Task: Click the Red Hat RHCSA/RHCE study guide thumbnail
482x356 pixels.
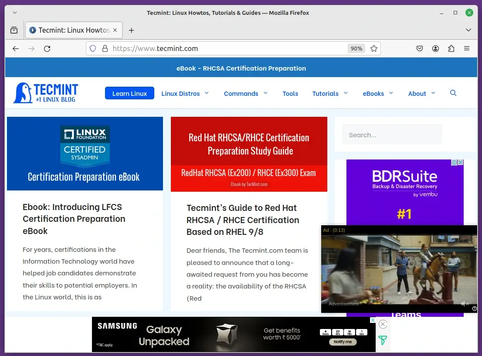Action: click(249, 154)
